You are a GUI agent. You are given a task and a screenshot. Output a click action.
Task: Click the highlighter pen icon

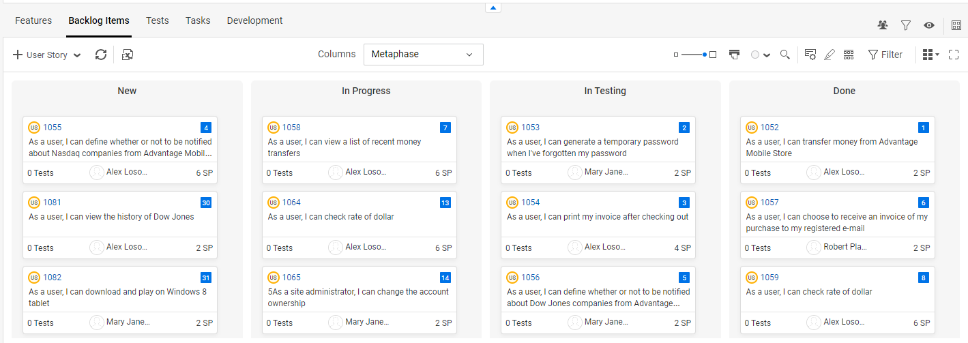(830, 55)
